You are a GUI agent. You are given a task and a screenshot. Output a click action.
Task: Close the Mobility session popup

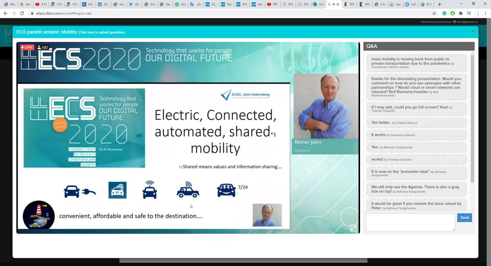pos(473,31)
